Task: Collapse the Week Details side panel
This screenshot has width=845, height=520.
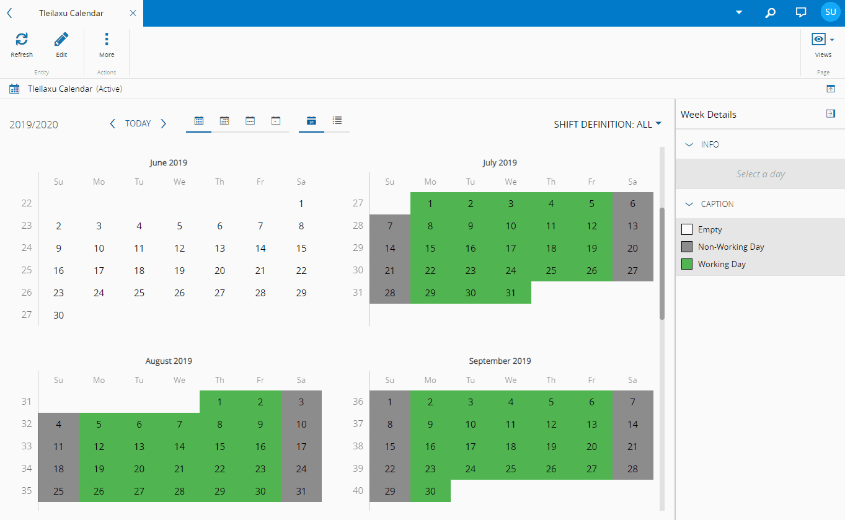Action: 831,113
